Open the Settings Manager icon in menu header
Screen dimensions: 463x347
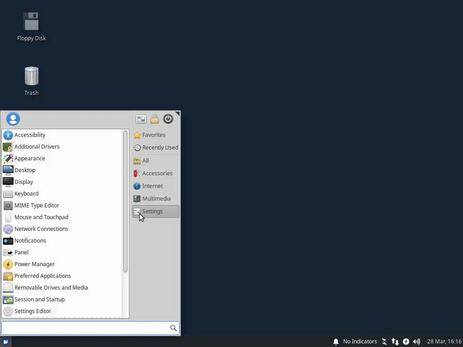tap(141, 119)
